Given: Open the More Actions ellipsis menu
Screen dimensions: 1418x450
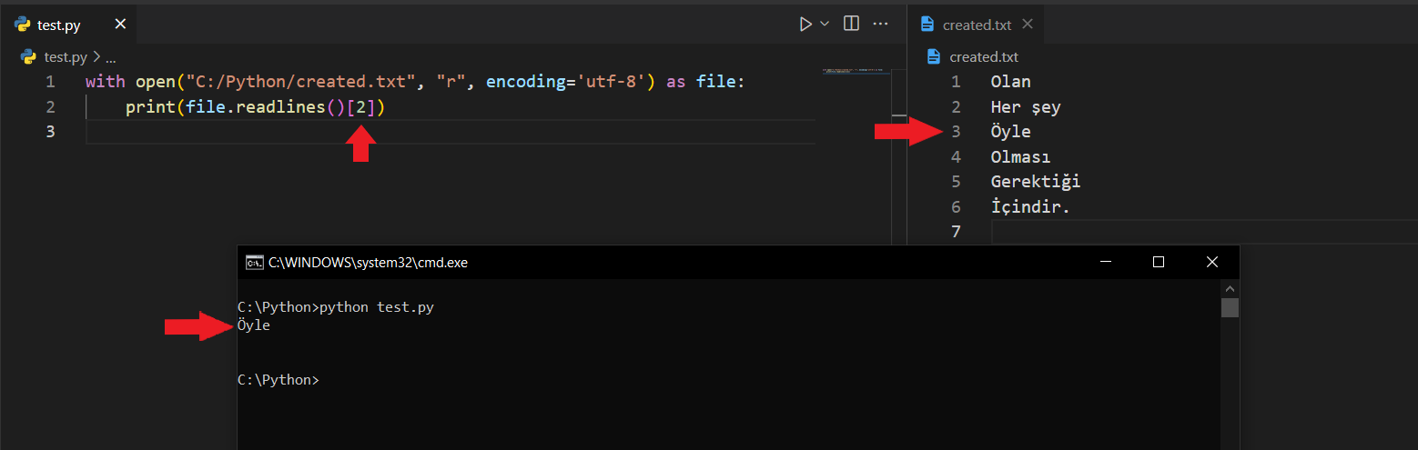Looking at the screenshot, I should 880,25.
